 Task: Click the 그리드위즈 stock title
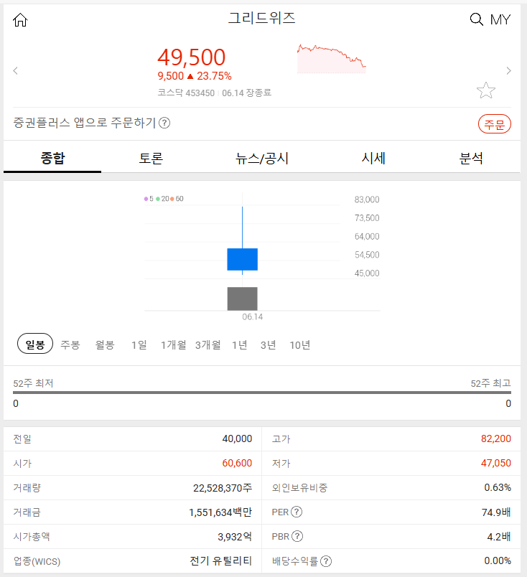pos(262,18)
